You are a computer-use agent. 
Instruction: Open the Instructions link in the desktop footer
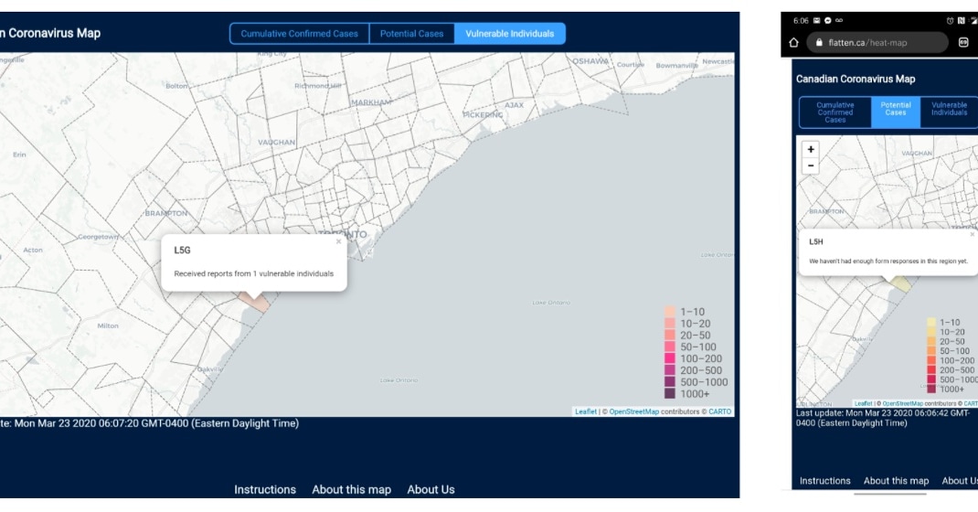pyautogui.click(x=265, y=489)
